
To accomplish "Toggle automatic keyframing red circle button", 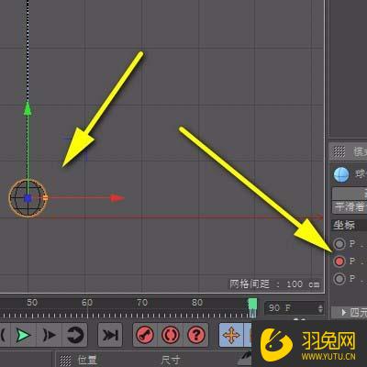I will pos(171,335).
